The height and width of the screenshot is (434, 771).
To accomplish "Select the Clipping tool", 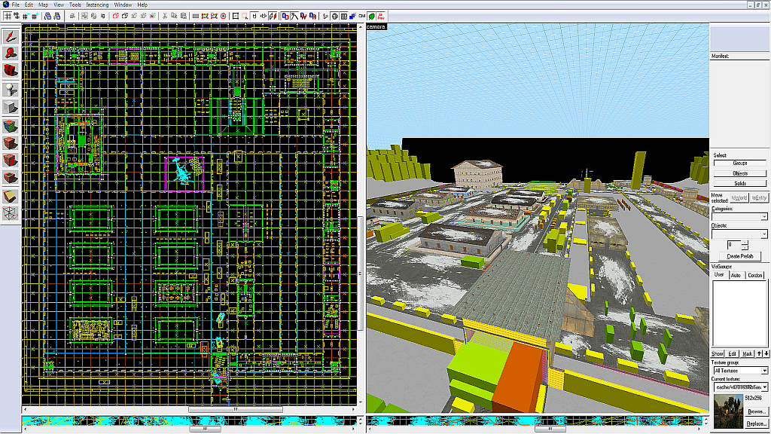I will (11, 197).
